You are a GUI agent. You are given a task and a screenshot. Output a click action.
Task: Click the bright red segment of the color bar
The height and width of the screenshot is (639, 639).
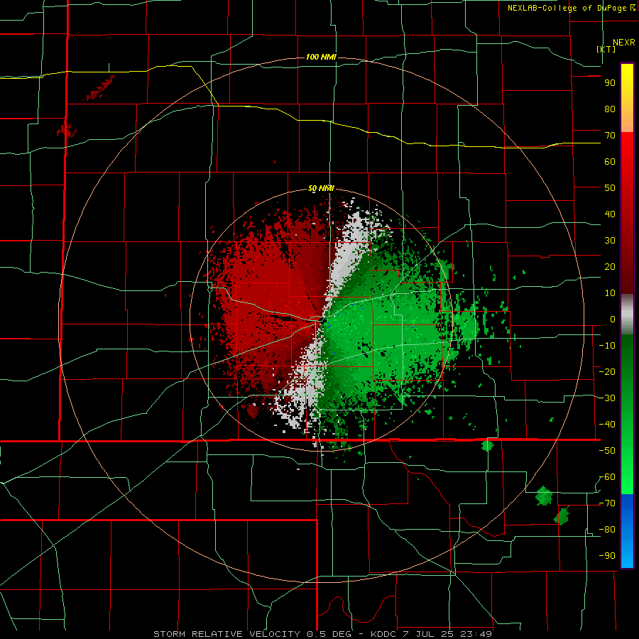[x=627, y=212]
